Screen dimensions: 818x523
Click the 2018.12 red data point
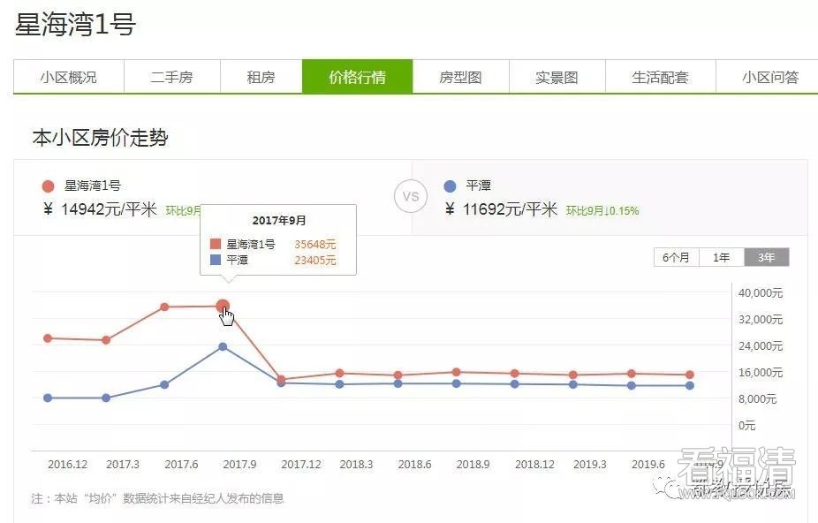pos(515,373)
